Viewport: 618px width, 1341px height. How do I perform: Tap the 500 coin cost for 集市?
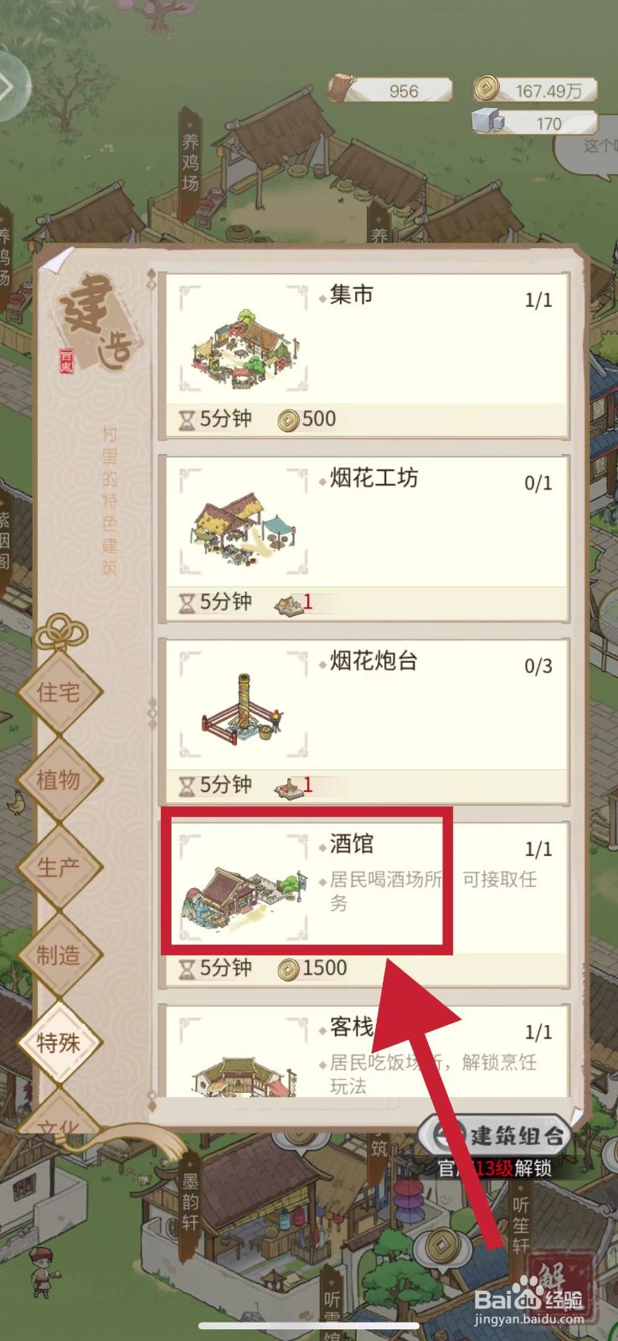click(307, 419)
